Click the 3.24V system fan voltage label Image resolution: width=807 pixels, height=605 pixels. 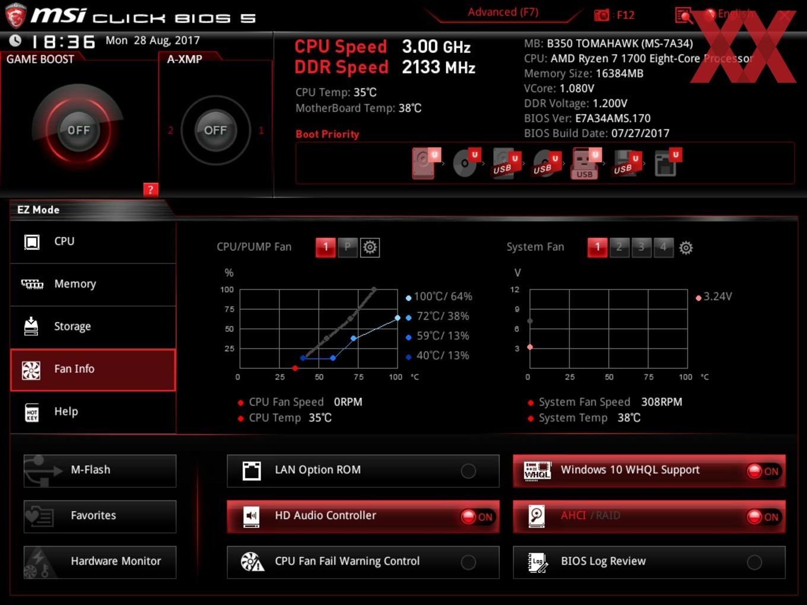pyautogui.click(x=717, y=297)
